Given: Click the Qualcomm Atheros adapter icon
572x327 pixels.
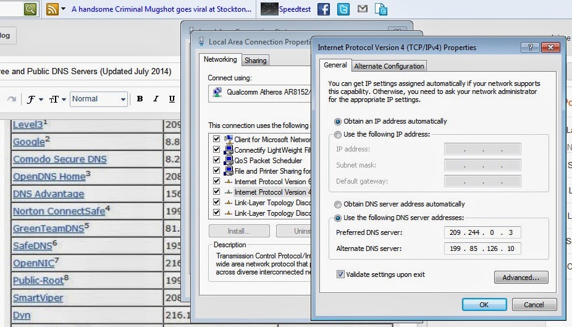Looking at the screenshot, I should pyautogui.click(x=217, y=92).
